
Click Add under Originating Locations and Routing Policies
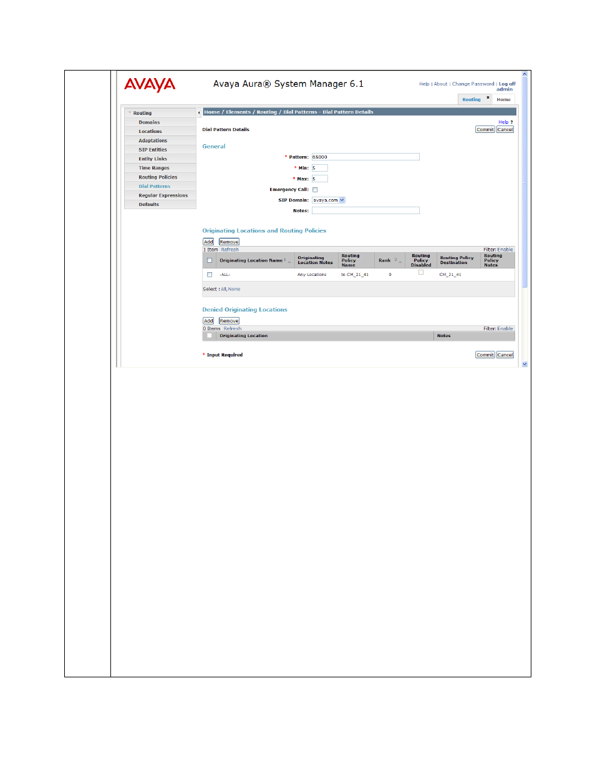(208, 242)
